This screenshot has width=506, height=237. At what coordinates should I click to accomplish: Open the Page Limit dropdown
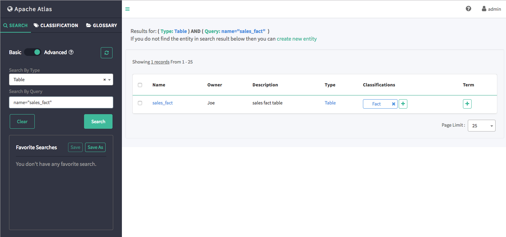[x=481, y=126]
